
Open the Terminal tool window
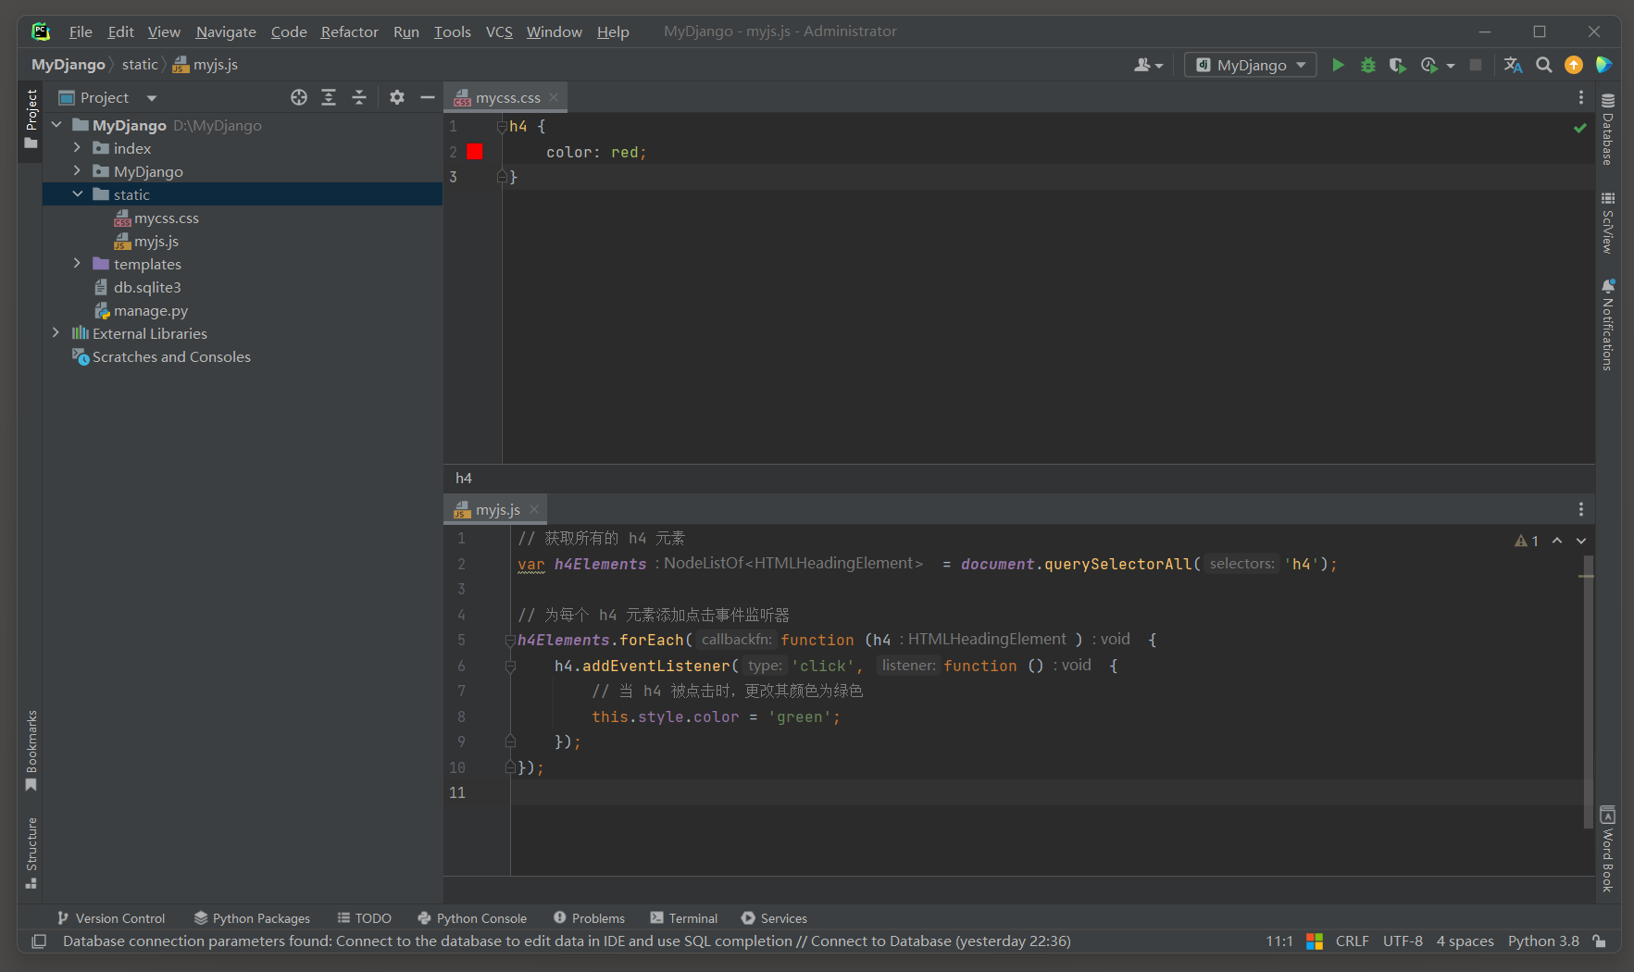684,918
